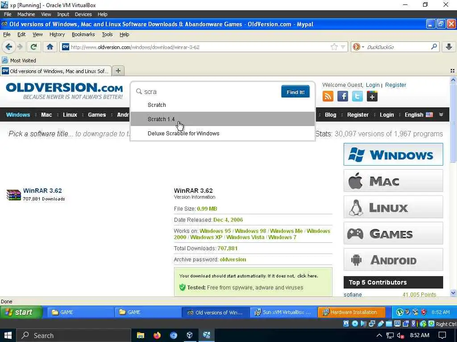This screenshot has height=342, width=457.
Task: Click the host network tray icon
Action: click(x=390, y=336)
